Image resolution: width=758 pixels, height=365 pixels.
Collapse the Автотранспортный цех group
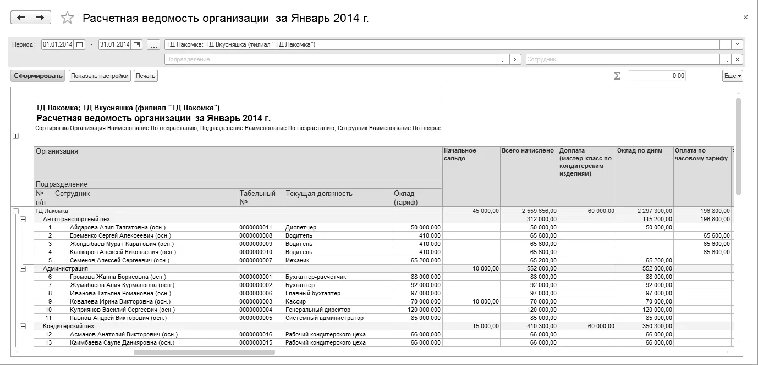pyautogui.click(x=23, y=219)
